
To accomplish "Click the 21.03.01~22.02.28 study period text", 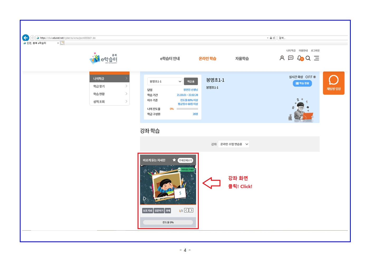I will click(187, 95).
